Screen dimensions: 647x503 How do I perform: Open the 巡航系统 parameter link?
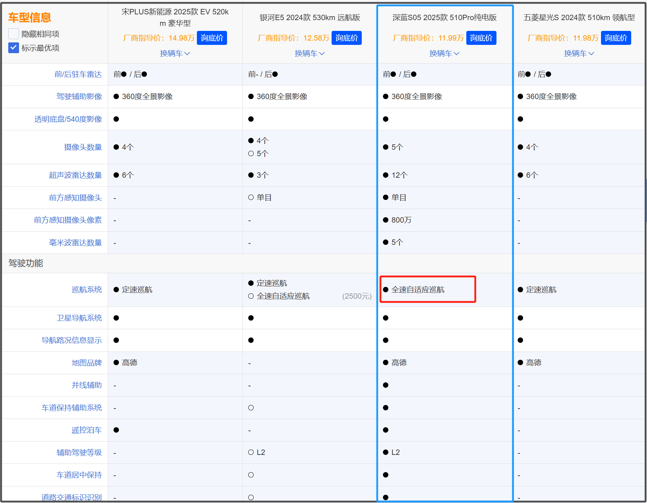[x=87, y=290]
